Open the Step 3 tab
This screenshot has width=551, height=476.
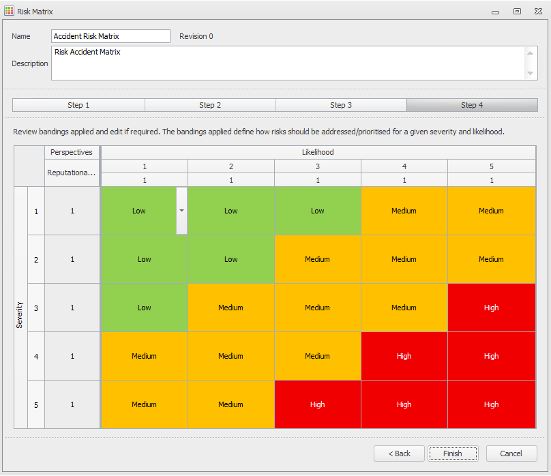tap(340, 105)
